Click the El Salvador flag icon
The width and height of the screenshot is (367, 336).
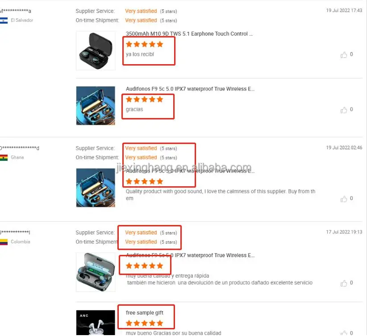(4, 20)
